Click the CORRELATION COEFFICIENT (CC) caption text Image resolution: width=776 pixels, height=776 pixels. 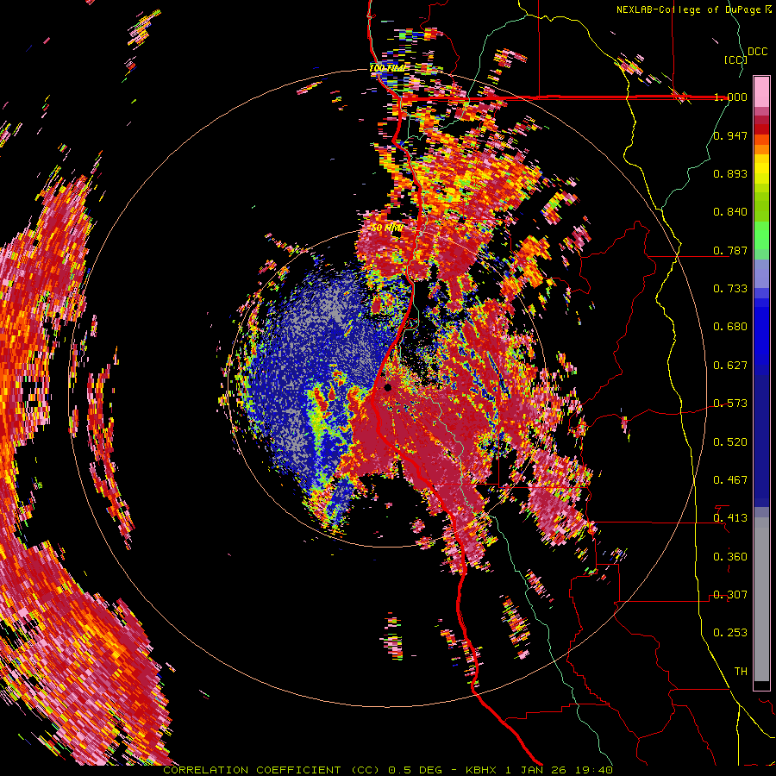coord(272,770)
